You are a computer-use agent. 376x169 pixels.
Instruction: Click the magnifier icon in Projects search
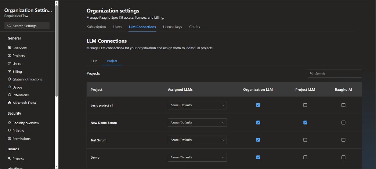coord(312,73)
